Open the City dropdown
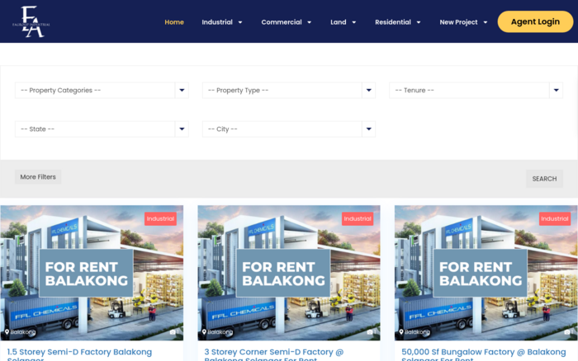Image resolution: width=578 pixels, height=361 pixels. tap(289, 129)
